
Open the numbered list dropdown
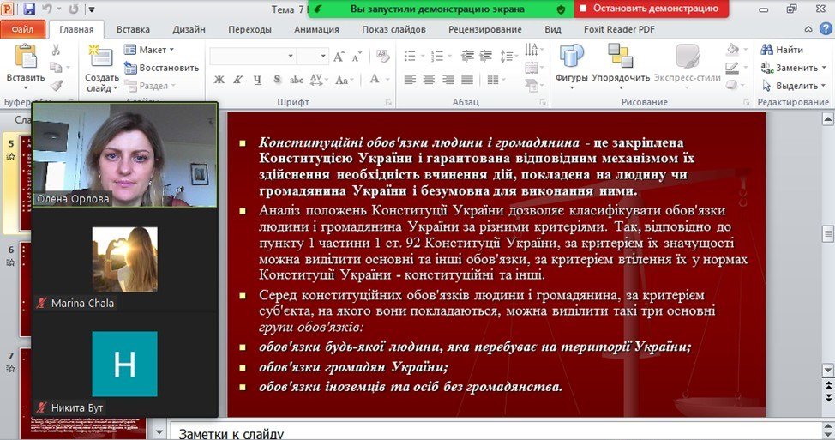(449, 56)
